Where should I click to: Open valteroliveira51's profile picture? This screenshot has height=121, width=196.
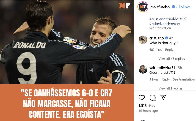(143, 69)
